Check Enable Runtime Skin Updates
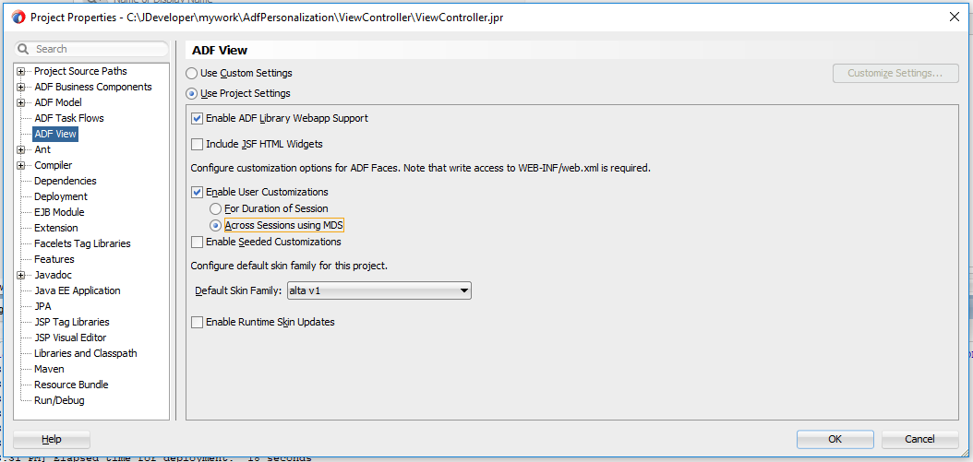 (x=197, y=322)
